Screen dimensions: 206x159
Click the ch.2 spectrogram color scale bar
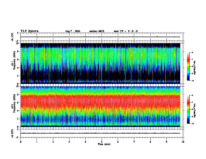pos(188,109)
